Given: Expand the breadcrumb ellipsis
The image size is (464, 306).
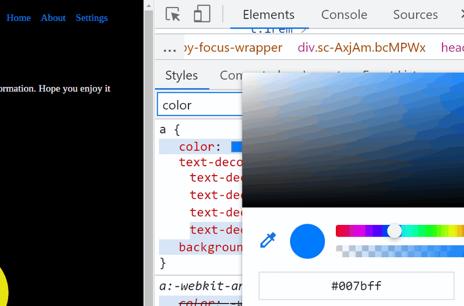Looking at the screenshot, I should pyautogui.click(x=169, y=48).
